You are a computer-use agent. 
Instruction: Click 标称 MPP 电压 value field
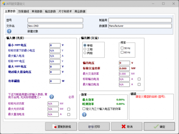(55, 61)
